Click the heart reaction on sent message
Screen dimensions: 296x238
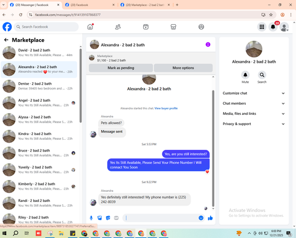(x=207, y=172)
